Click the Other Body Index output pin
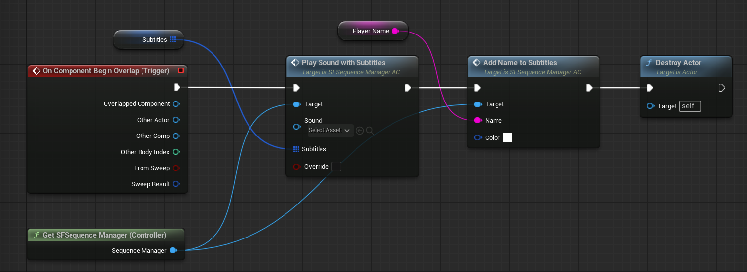This screenshot has height=272, width=747. tap(176, 152)
